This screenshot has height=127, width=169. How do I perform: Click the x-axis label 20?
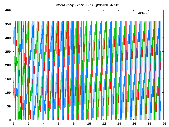[164, 124]
